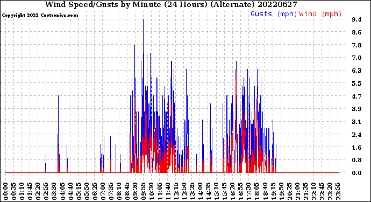
Task: Click the 05:15 time axis label
Action: (x=79, y=191)
